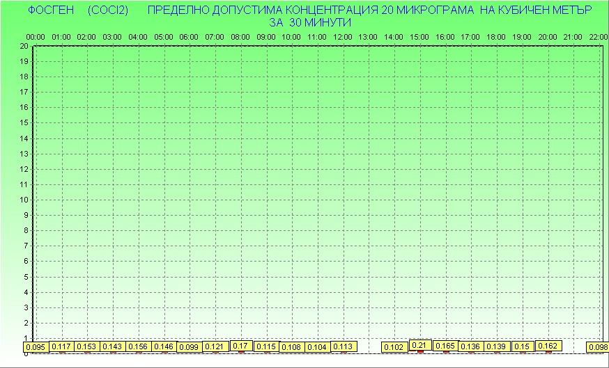This screenshot has width=609, height=368.
Task: Click the 0.165 data label at 16:00
Action: (445, 346)
